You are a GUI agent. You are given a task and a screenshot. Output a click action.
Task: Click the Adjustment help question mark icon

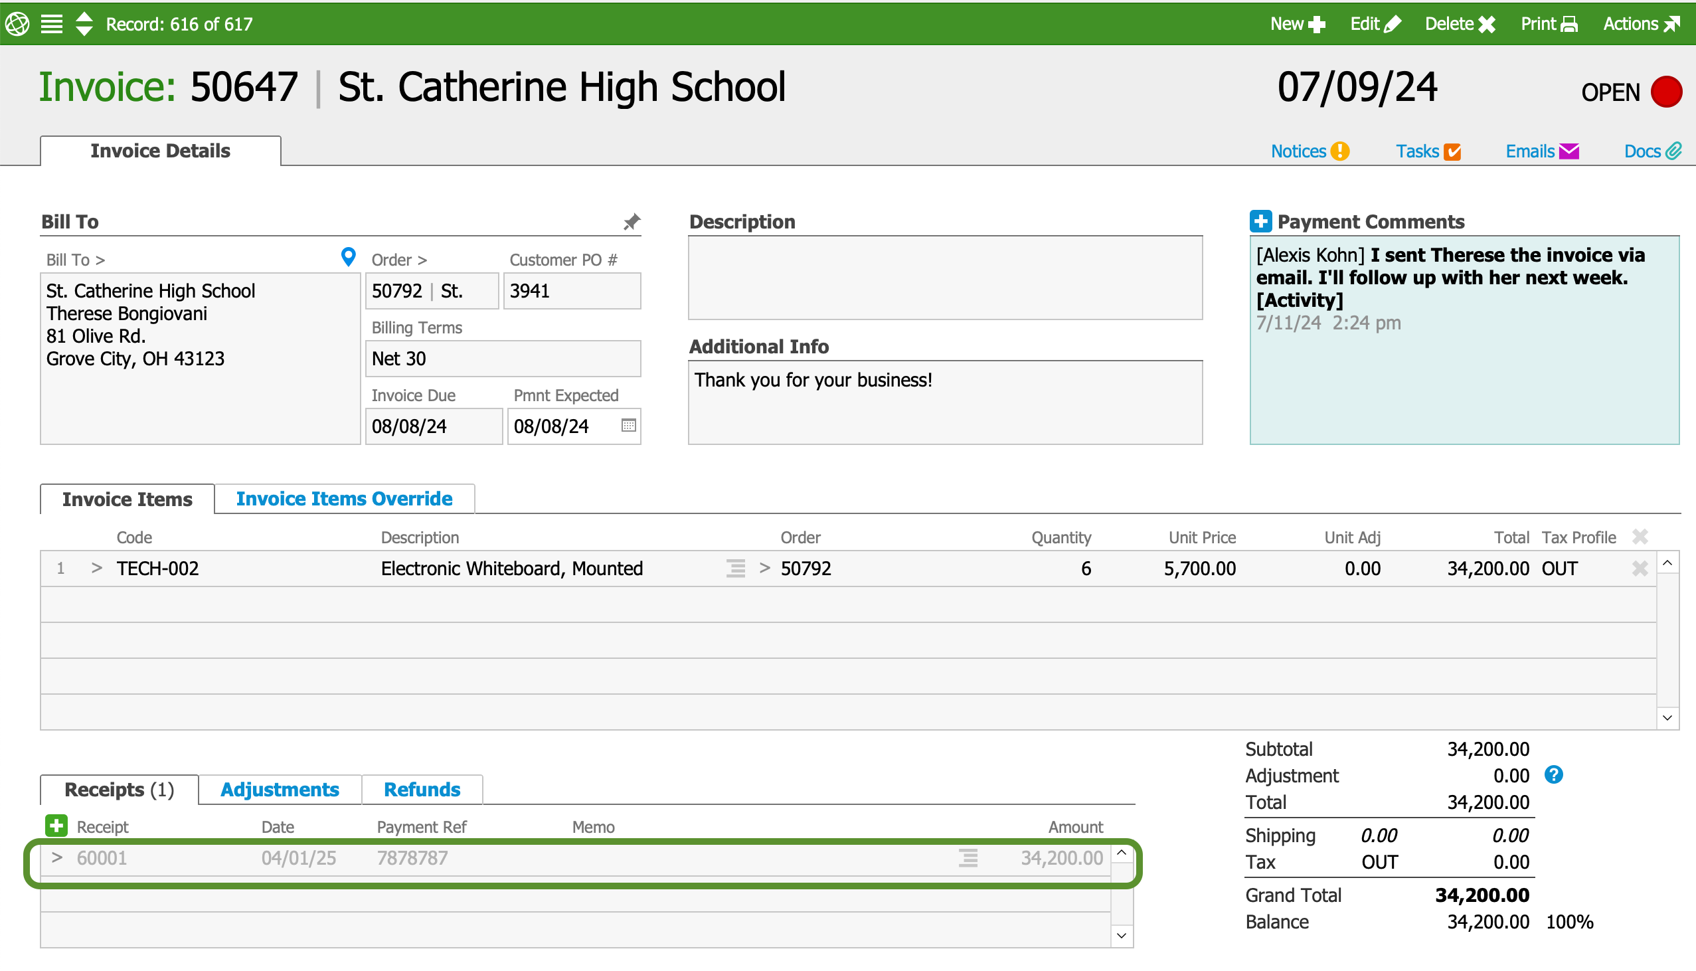pyautogui.click(x=1553, y=775)
